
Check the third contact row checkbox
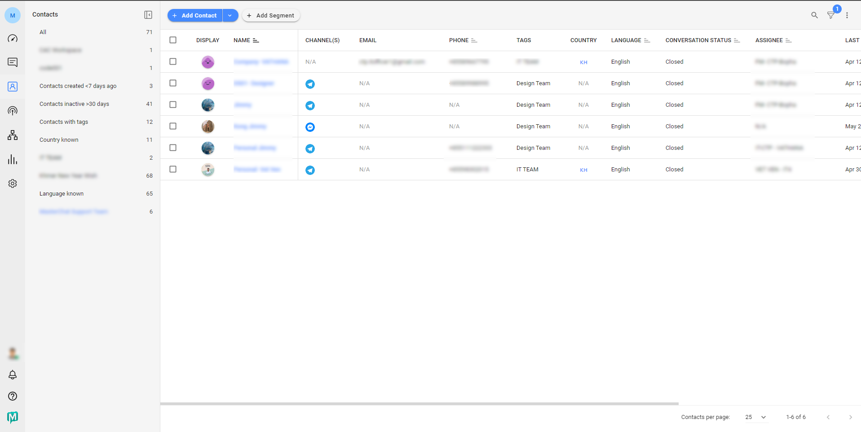(x=173, y=105)
